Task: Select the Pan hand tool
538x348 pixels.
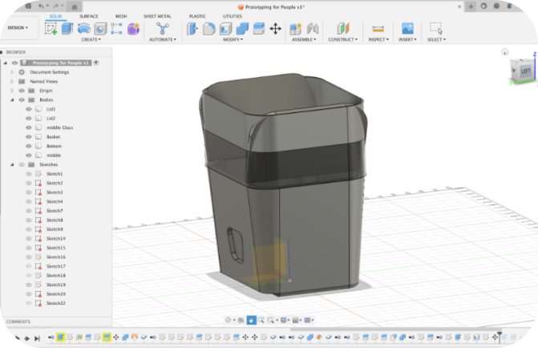Action: point(252,320)
